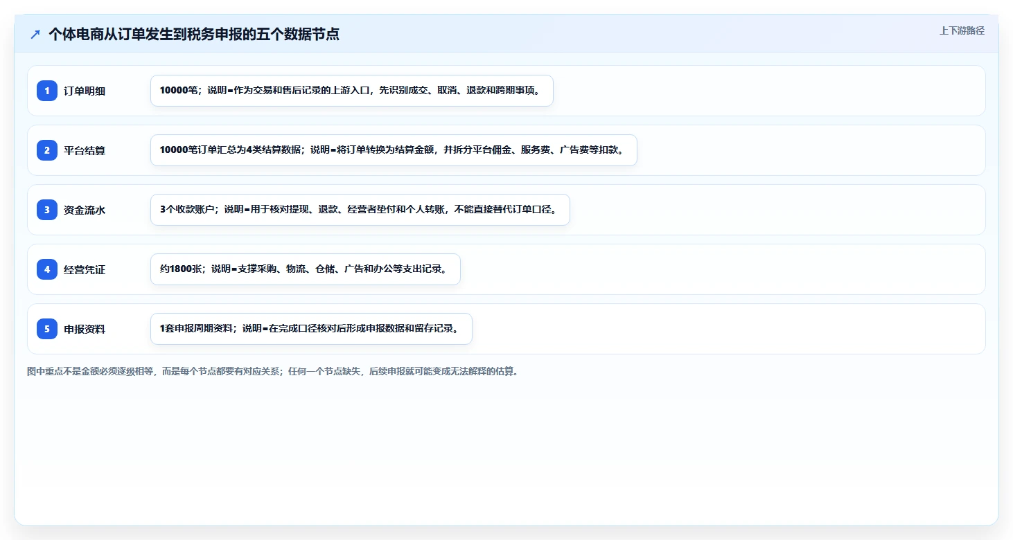Image resolution: width=1013 pixels, height=540 pixels.
Task: Click the number 2 badge for 平台结算
Action: coord(47,150)
